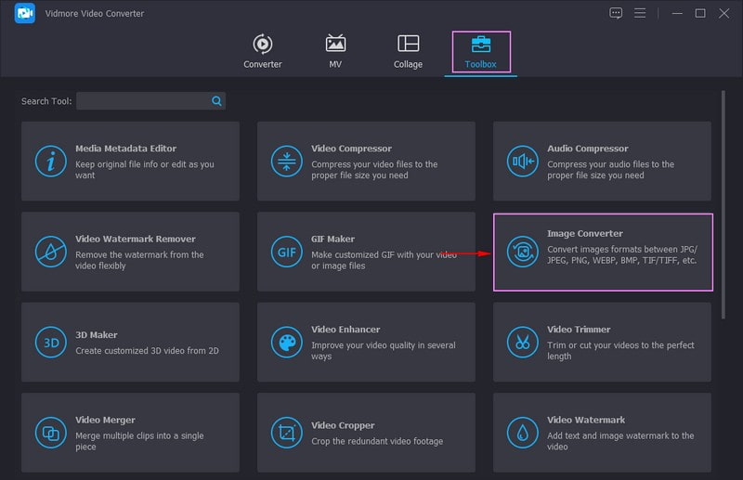Open the Video Enhancer palette icon
Viewport: 743px width, 480px height.
point(286,342)
